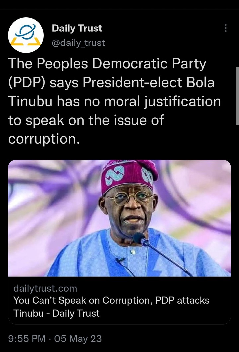This screenshot has width=239, height=352.
Task: Click the @daily_trust handle
Action: coord(78,43)
